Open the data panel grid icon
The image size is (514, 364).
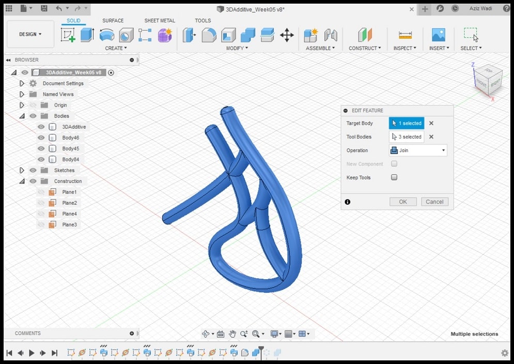(9, 9)
